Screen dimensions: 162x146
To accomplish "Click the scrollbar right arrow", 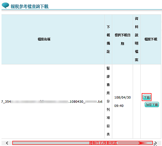I will (x=155, y=143).
